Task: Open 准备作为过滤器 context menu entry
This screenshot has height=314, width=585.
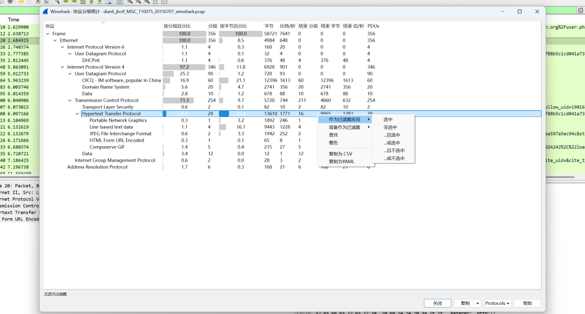Action: (x=344, y=127)
